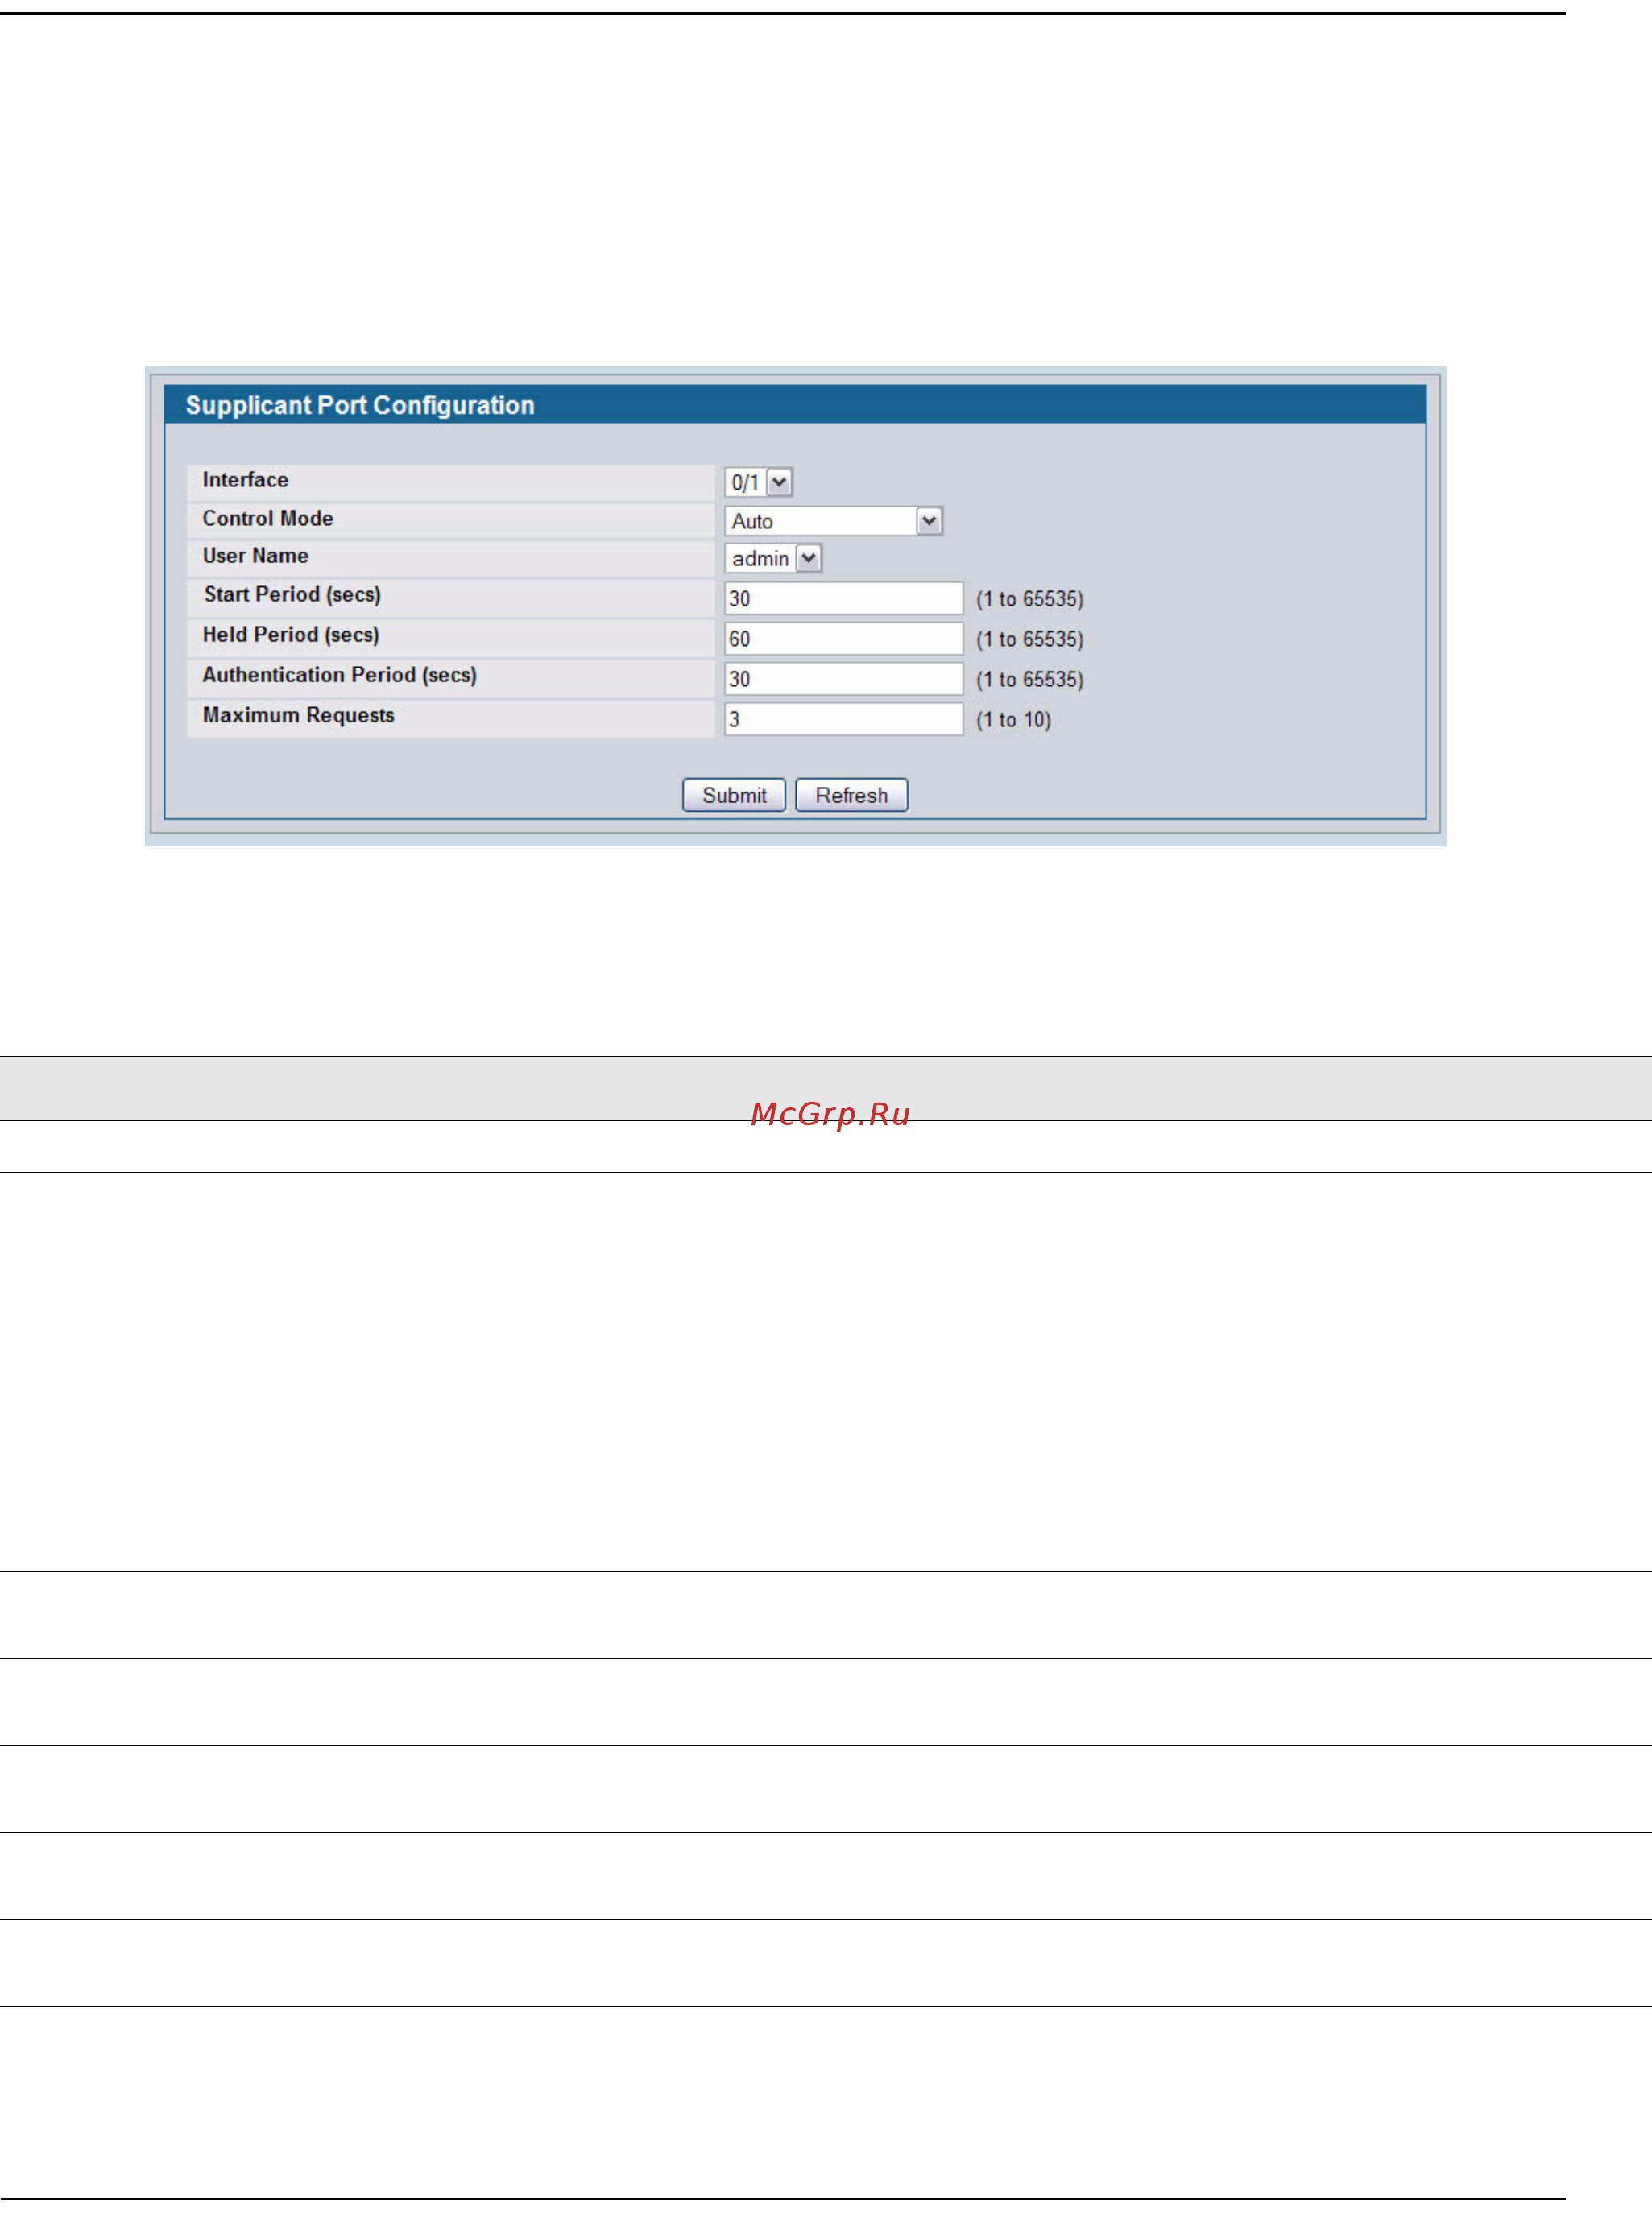
Task: Click the Start Period (secs) label
Action: click(x=292, y=595)
